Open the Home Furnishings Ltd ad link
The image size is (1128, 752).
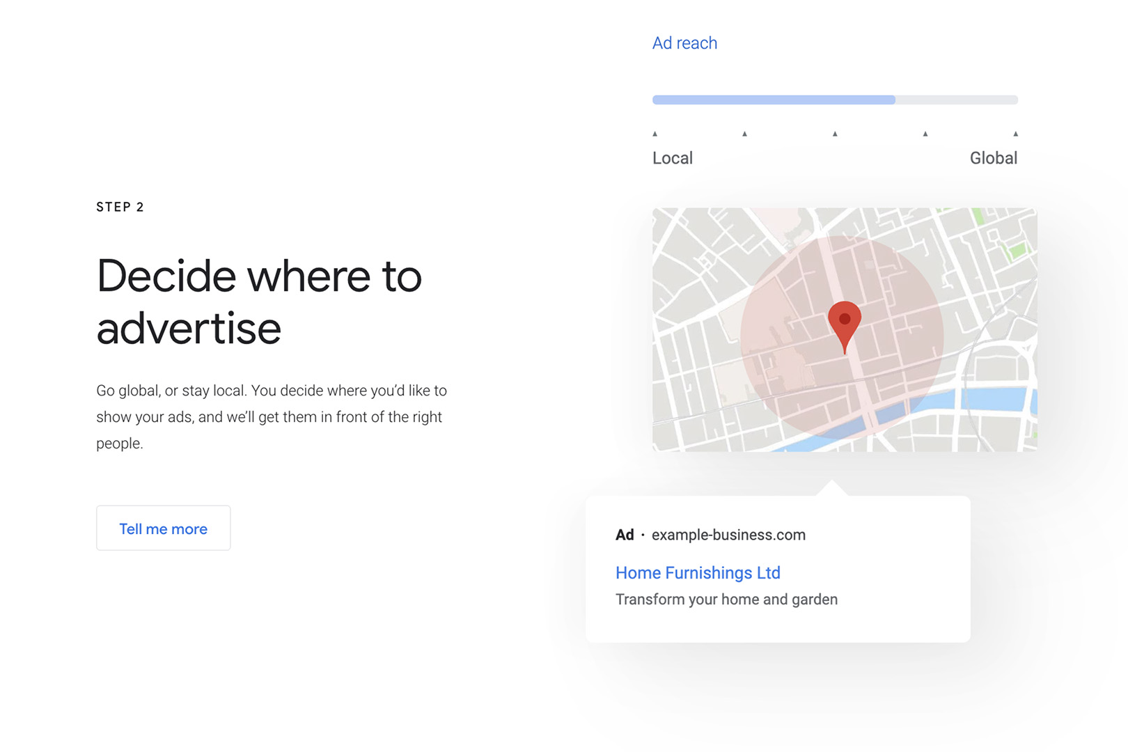click(698, 573)
